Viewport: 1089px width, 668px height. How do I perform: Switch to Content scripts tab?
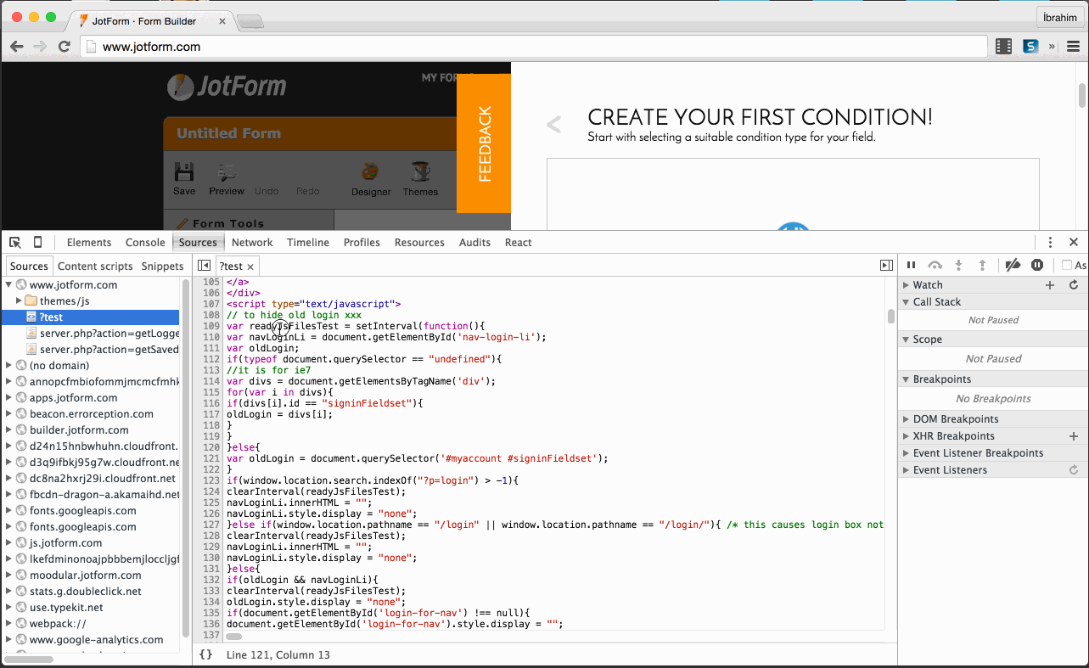tap(95, 266)
